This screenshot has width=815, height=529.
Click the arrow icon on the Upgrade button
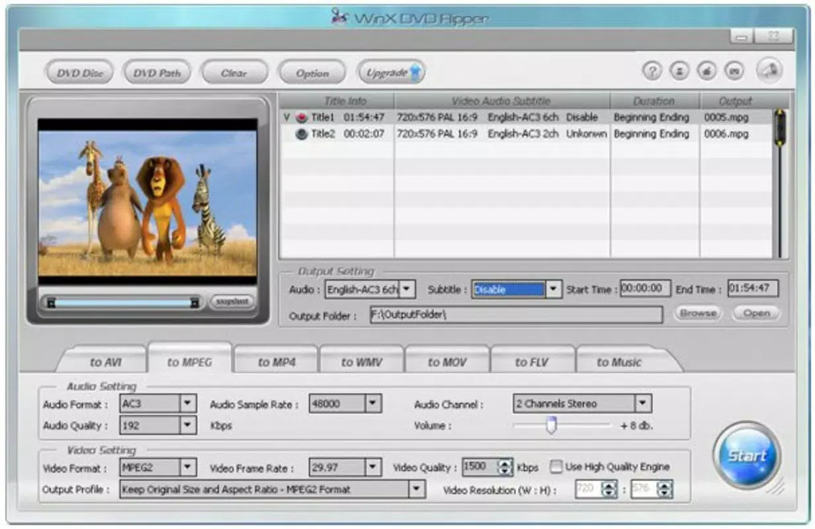415,73
